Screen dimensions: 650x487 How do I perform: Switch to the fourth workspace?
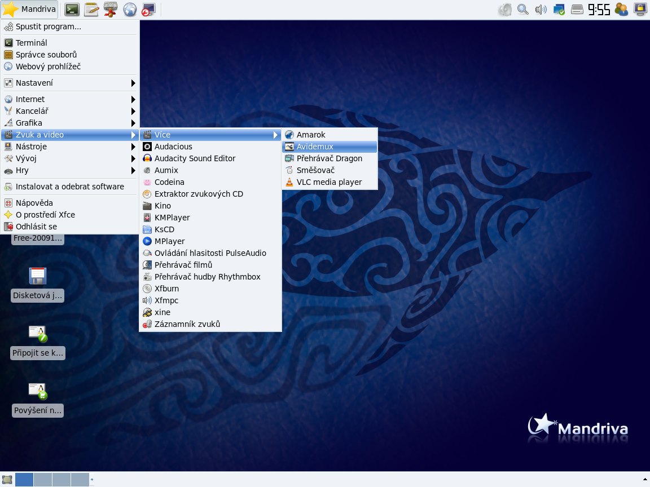(x=80, y=480)
